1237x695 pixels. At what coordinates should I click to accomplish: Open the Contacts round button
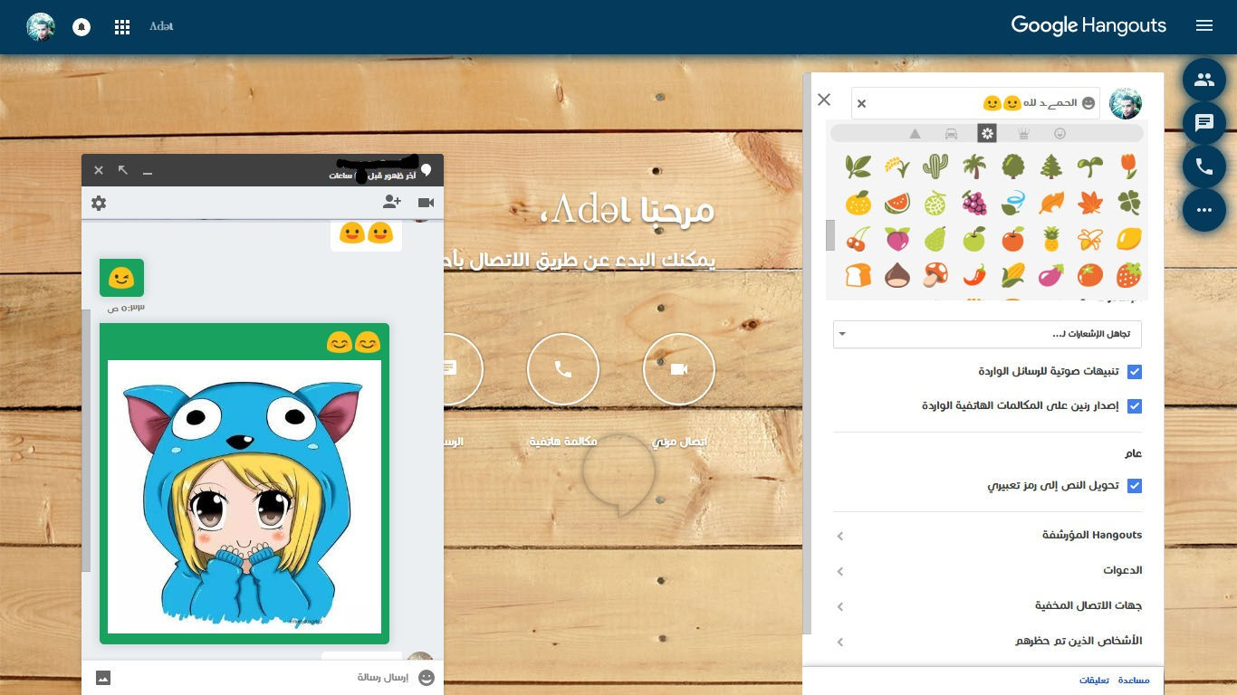1204,80
